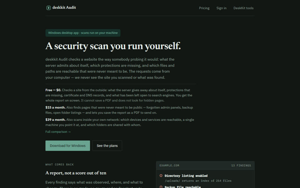Screen dimensions: 300x188
Task: Click headline "A security scan you run yourself."
Action: coord(113,46)
